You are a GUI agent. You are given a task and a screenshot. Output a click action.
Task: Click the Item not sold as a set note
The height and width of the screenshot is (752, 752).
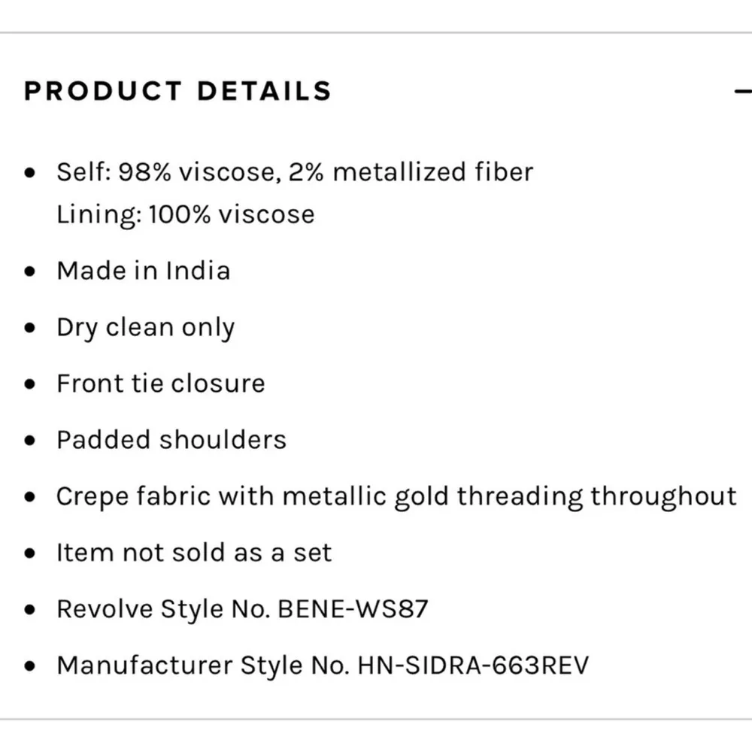pyautogui.click(x=194, y=553)
